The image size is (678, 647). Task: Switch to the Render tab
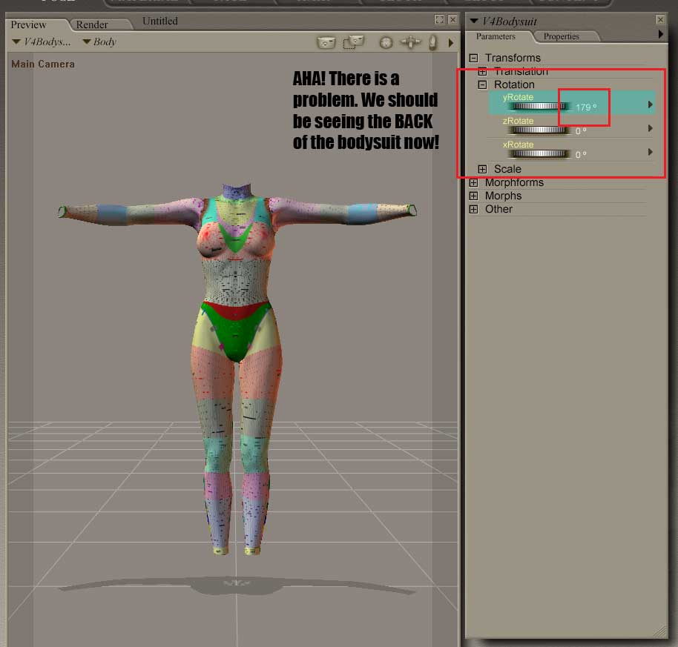coord(92,24)
